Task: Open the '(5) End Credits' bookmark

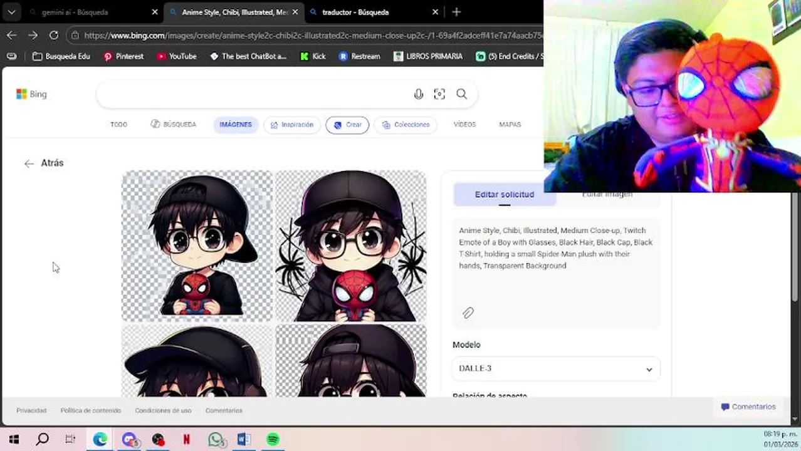Action: (x=509, y=56)
